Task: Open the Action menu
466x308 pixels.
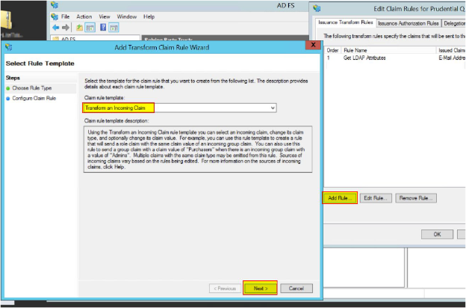Action: 84,16
